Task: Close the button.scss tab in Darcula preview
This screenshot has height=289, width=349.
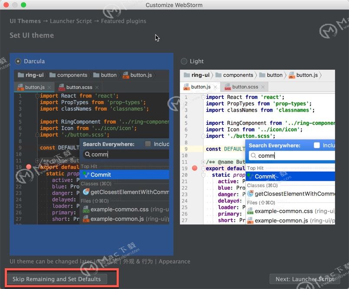Action: pos(97,87)
